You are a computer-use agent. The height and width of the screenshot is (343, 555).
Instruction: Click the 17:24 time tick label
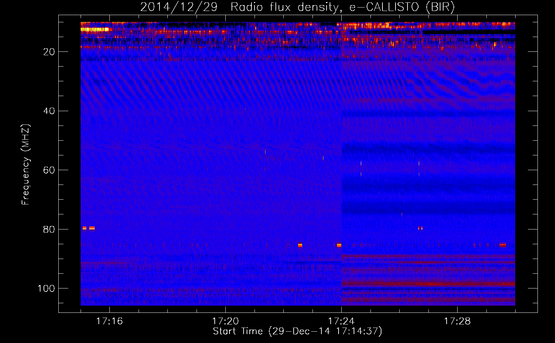pos(341,321)
